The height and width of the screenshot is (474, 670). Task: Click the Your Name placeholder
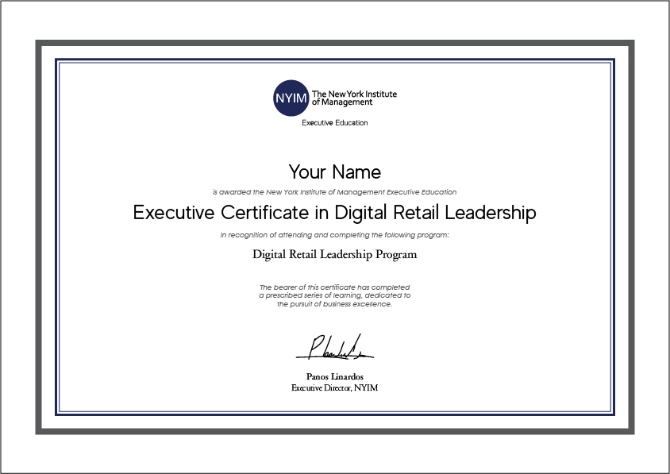click(334, 172)
